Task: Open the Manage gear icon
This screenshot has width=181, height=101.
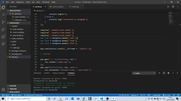Action: tap(3, 89)
